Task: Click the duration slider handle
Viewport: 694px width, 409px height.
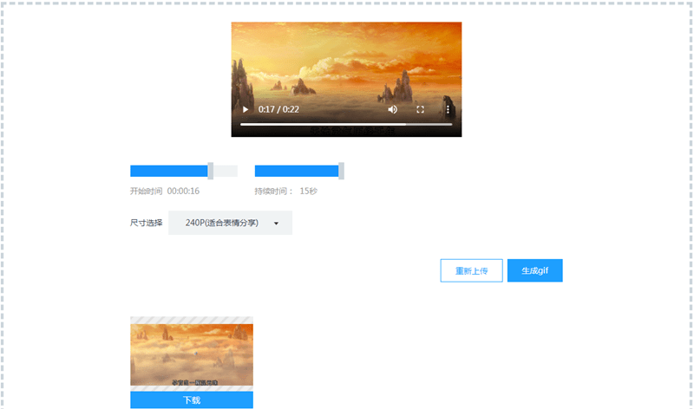Action: tap(341, 171)
